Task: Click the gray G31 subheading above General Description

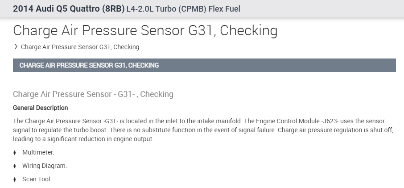Action: pos(93,94)
